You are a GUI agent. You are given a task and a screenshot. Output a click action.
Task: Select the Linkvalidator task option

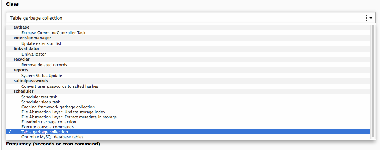click(x=34, y=54)
